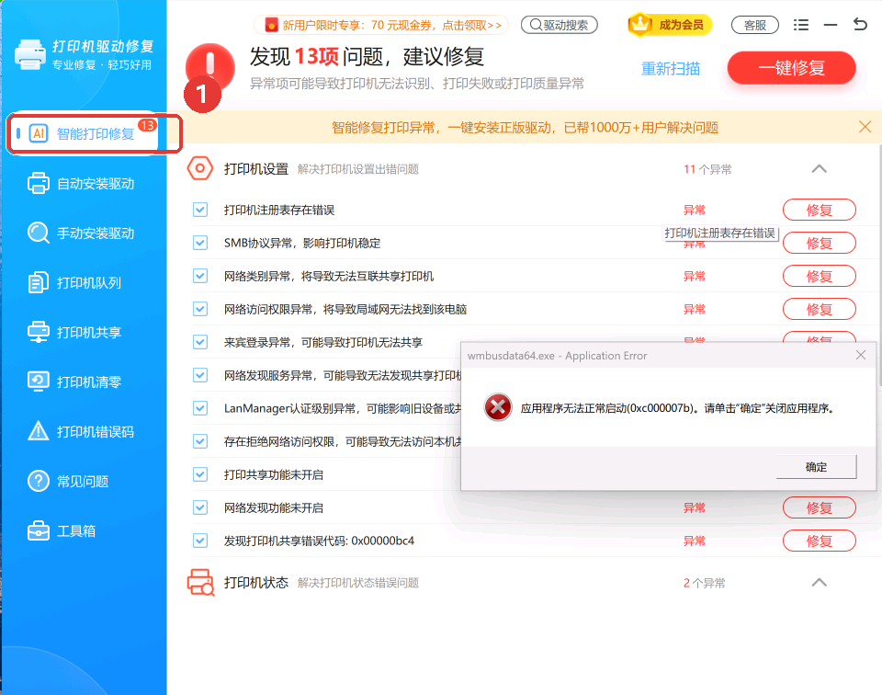Click the 打印机设置 hexagon icon
Image resolution: width=882 pixels, height=695 pixels.
click(199, 168)
